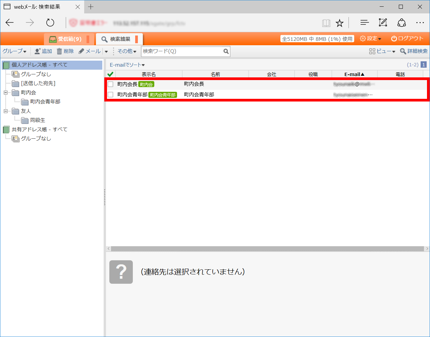
Task: Click the add contact icon
Action: click(x=38, y=51)
